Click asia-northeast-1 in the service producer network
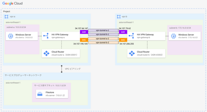Image resolution: width=207 pixels, height=112 pixels. pyautogui.click(x=13, y=83)
